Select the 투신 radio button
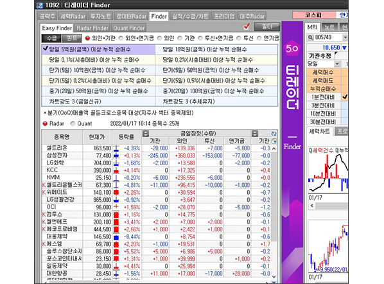Screen dimensions: 384x284 239,38
